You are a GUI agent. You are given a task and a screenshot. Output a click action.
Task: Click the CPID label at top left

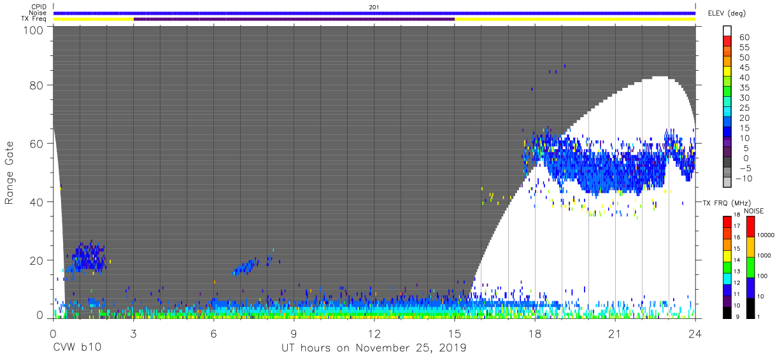[39, 6]
